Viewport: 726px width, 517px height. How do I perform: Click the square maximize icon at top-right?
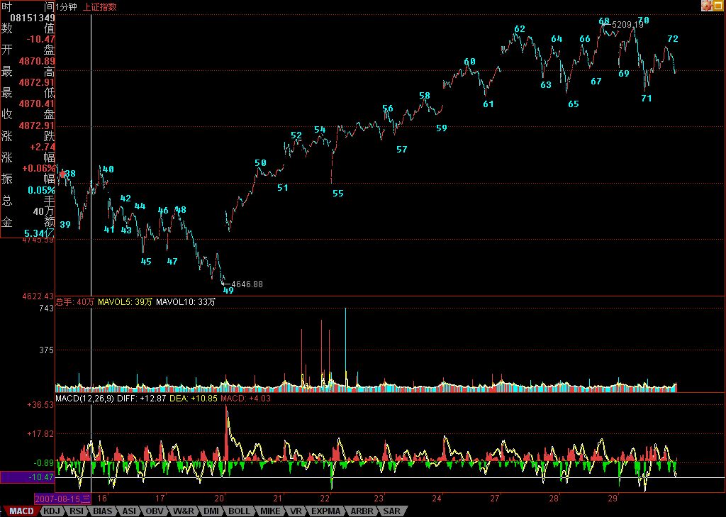coord(718,6)
